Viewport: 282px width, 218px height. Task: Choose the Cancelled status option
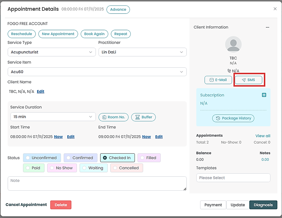pos(115,168)
